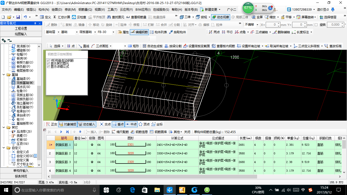Toggle the 编辑钢筋 edit rebar button
Screen dimensions: 347x195
pos(139,32)
